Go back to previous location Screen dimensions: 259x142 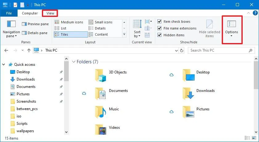pos(6,50)
